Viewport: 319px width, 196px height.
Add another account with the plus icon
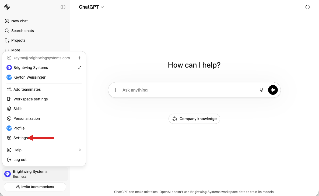[79, 58]
